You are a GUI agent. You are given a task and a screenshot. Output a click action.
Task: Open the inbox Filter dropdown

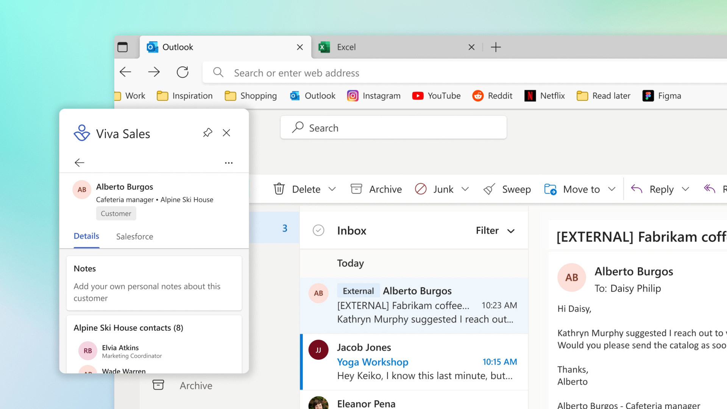[494, 231]
